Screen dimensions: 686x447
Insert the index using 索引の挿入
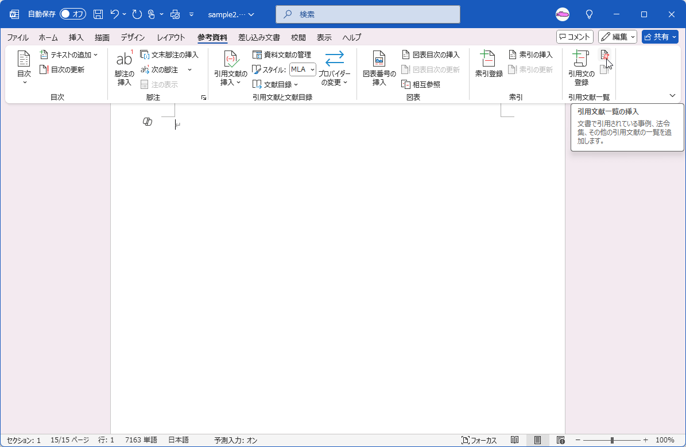pos(531,55)
